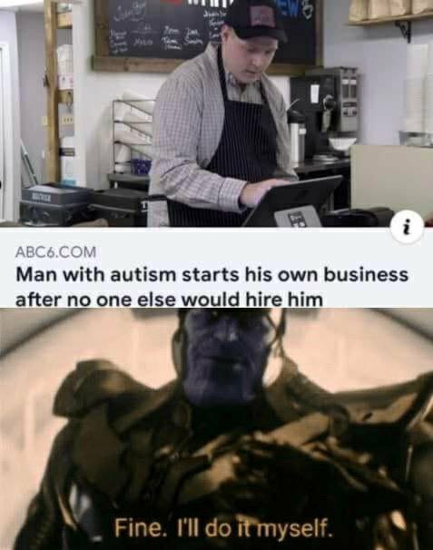Click the tablet register the man is touching

click(x=292, y=201)
